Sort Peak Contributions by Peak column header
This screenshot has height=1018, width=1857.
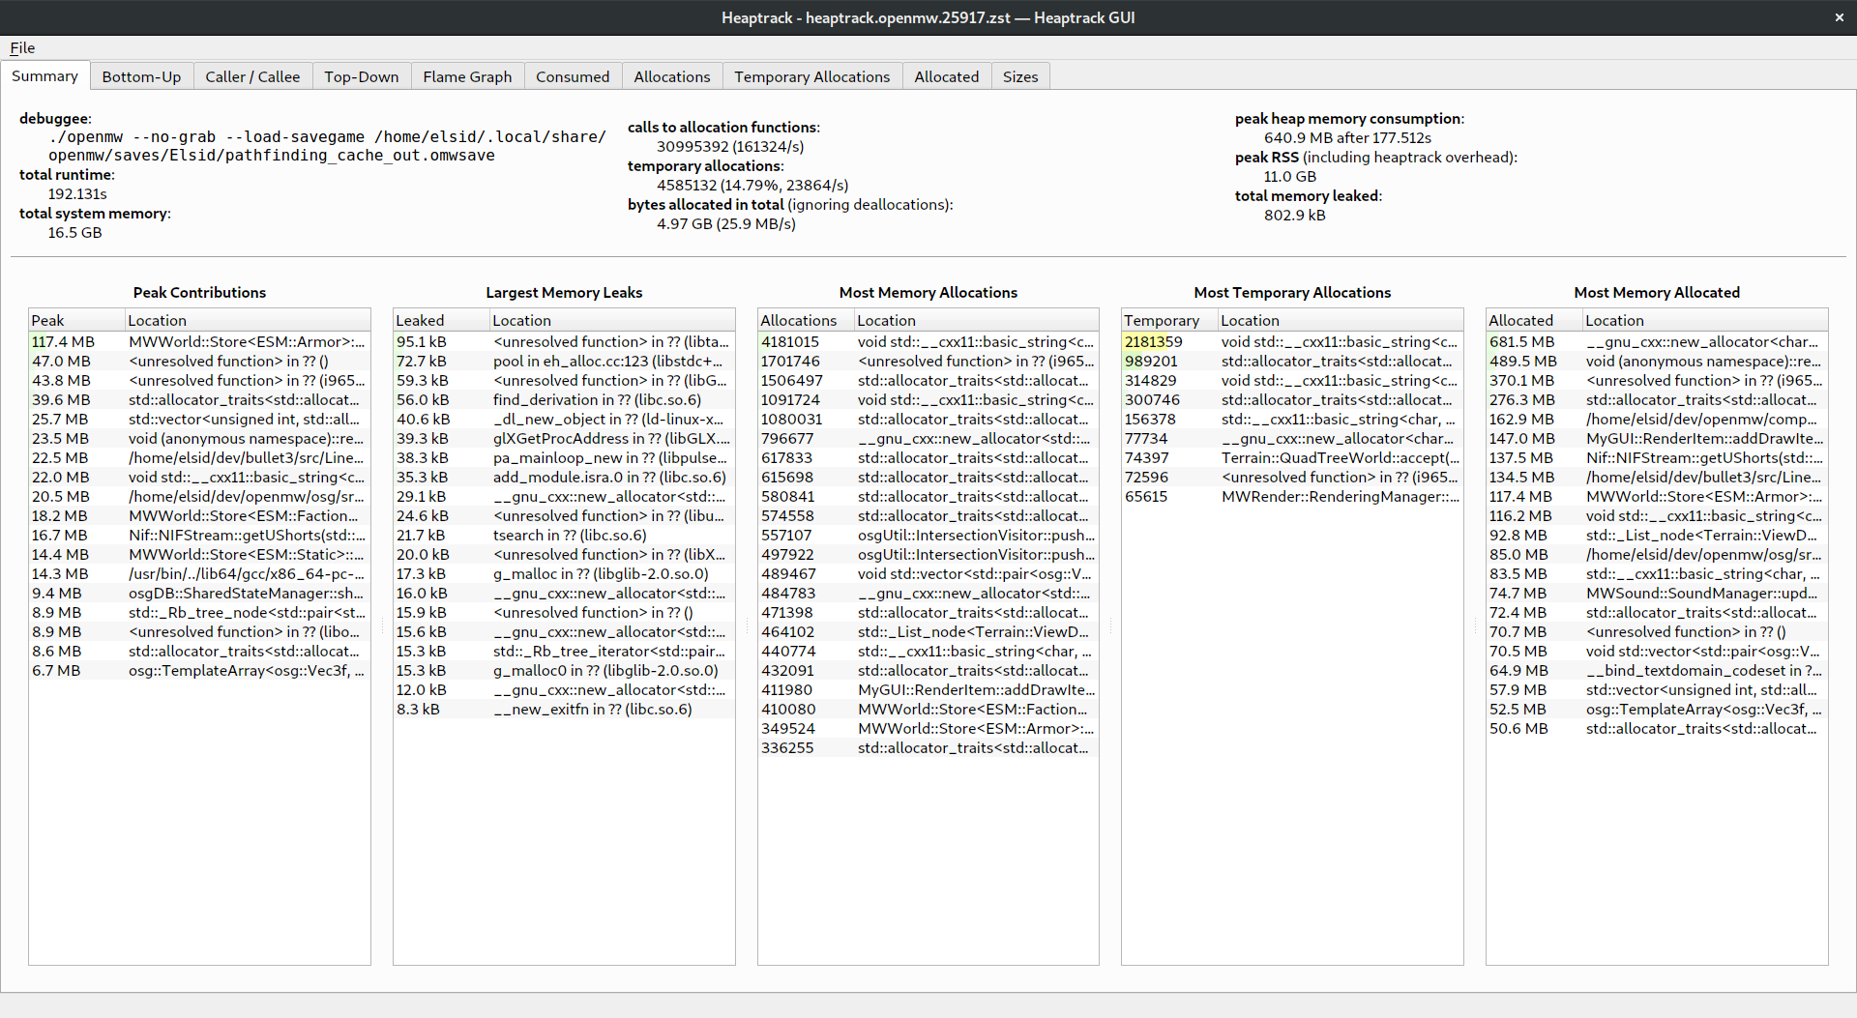click(77, 320)
